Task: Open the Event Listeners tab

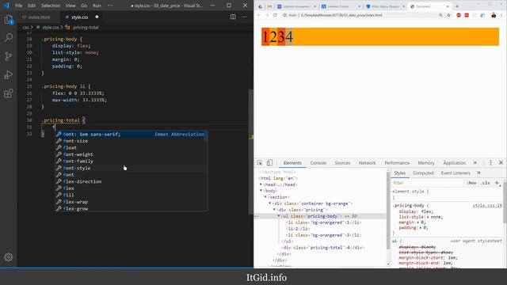Action: point(456,173)
